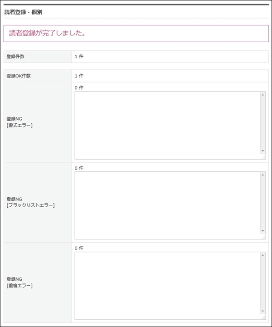The height and width of the screenshot is (327, 272).
Task: Click the 登録NG [書式エラー] label
Action: pos(19,122)
